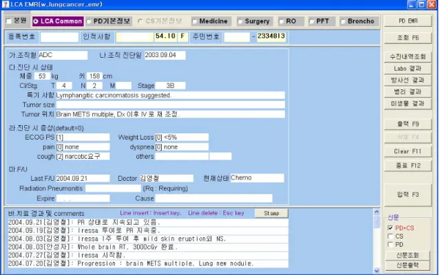Click the Stage field showing 3B
This screenshot has height=275, width=440.
tap(170, 86)
